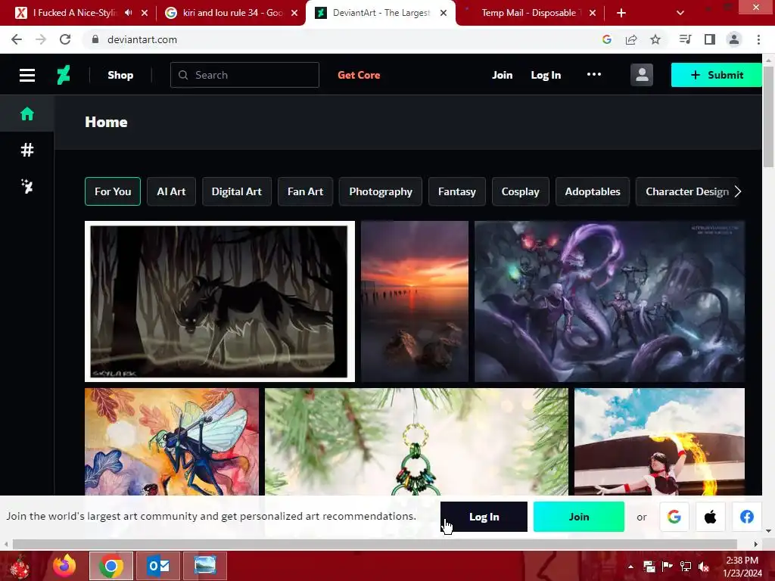Click the search magnifier icon
775x581 pixels.
[183, 75]
